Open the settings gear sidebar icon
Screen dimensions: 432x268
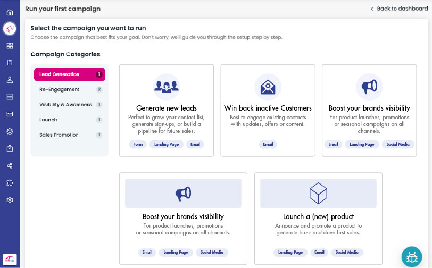point(10,200)
